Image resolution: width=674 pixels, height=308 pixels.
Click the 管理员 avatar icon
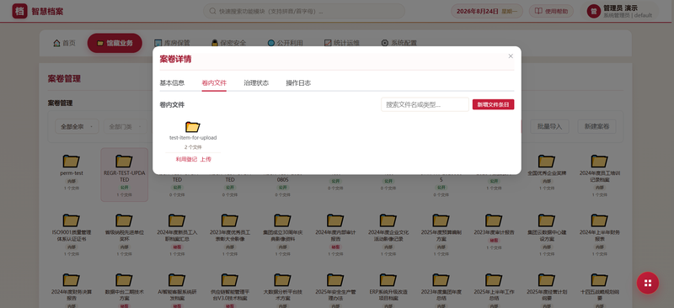pos(594,11)
